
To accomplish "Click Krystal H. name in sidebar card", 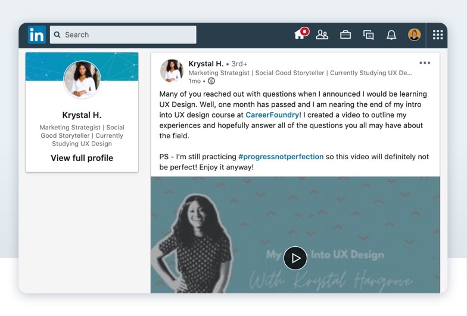I will tap(82, 115).
